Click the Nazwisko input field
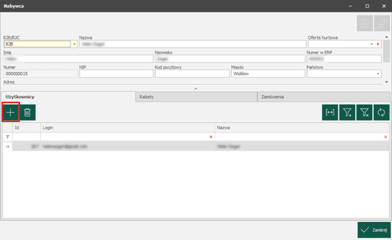The image size is (392, 240). click(230, 59)
